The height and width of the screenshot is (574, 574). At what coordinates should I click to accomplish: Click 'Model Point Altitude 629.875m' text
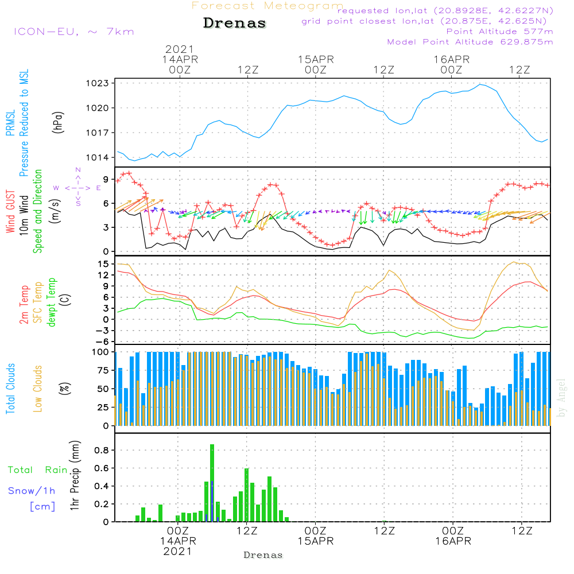pos(470,42)
